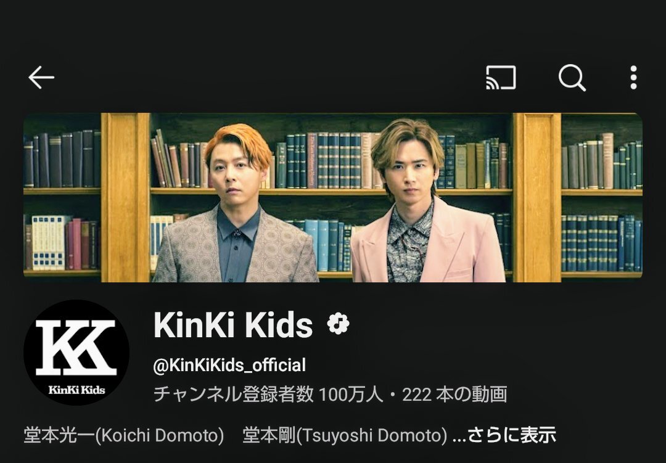This screenshot has height=463, width=666.
Task: Open search with the magnifier icon
Action: click(x=572, y=78)
